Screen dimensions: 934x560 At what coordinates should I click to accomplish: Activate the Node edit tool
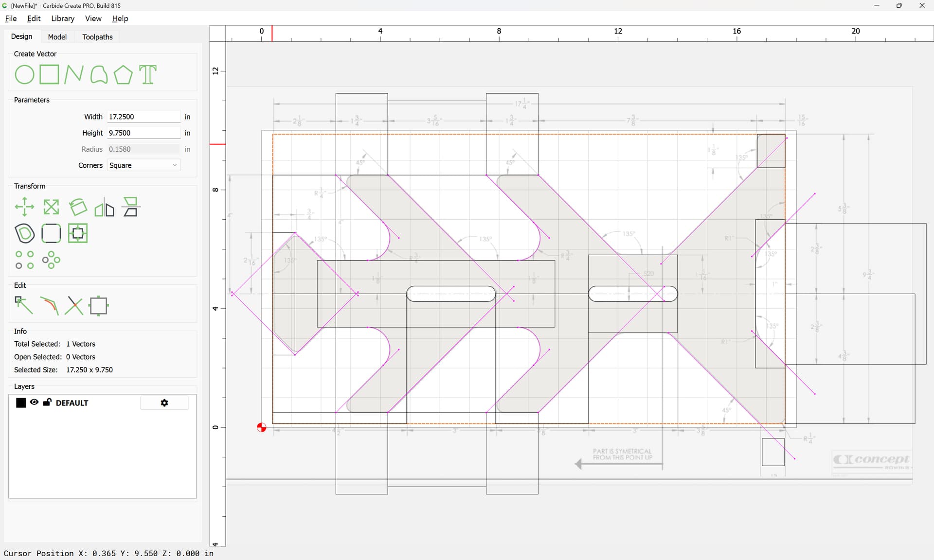click(24, 306)
